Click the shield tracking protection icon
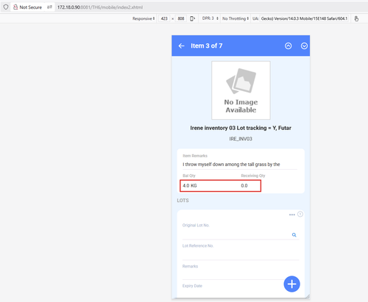The width and height of the screenshot is (368, 302). point(6,7)
